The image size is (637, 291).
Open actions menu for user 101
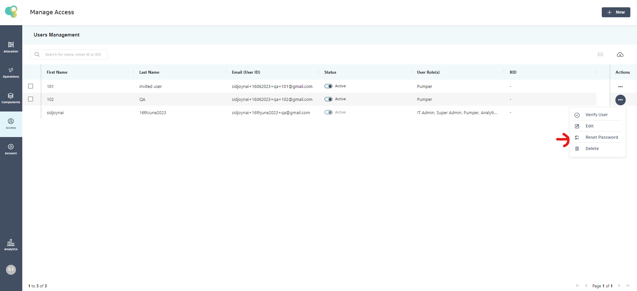(620, 87)
